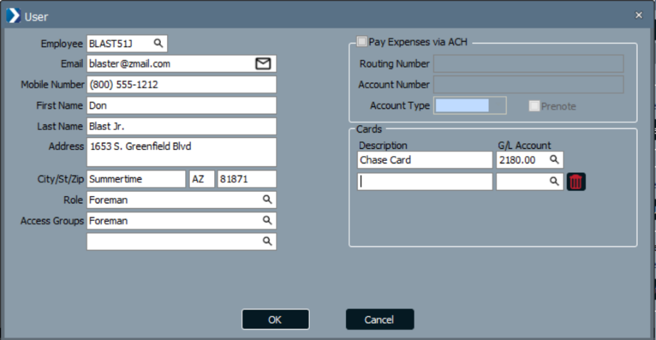Image resolution: width=656 pixels, height=340 pixels.
Task: Click the Foreman Access Groups search icon
Action: coord(267,221)
